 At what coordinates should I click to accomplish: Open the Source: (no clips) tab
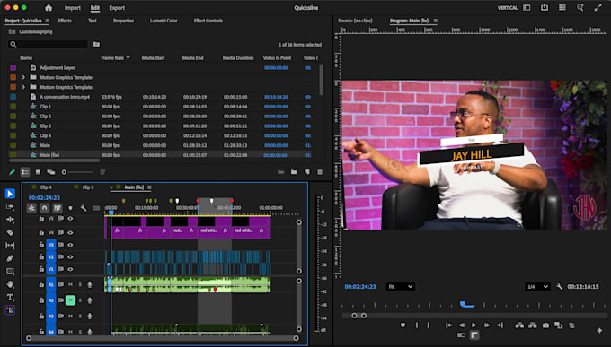click(x=355, y=21)
